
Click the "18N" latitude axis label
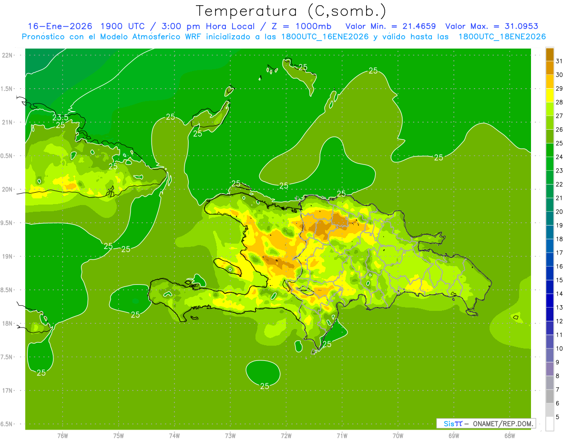coord(8,323)
